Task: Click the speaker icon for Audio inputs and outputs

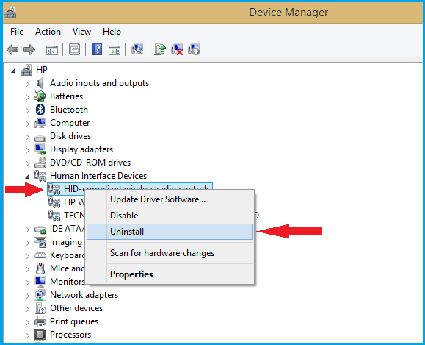Action: click(x=40, y=83)
